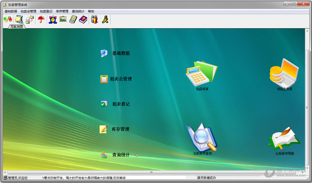This screenshot has height=183, width=312.
Task: Click the framed picture toolbar icon
Action: pyautogui.click(x=63, y=19)
